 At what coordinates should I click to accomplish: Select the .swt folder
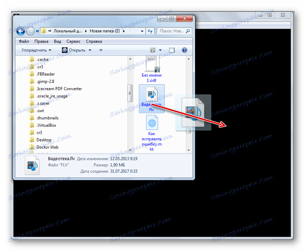(40, 111)
